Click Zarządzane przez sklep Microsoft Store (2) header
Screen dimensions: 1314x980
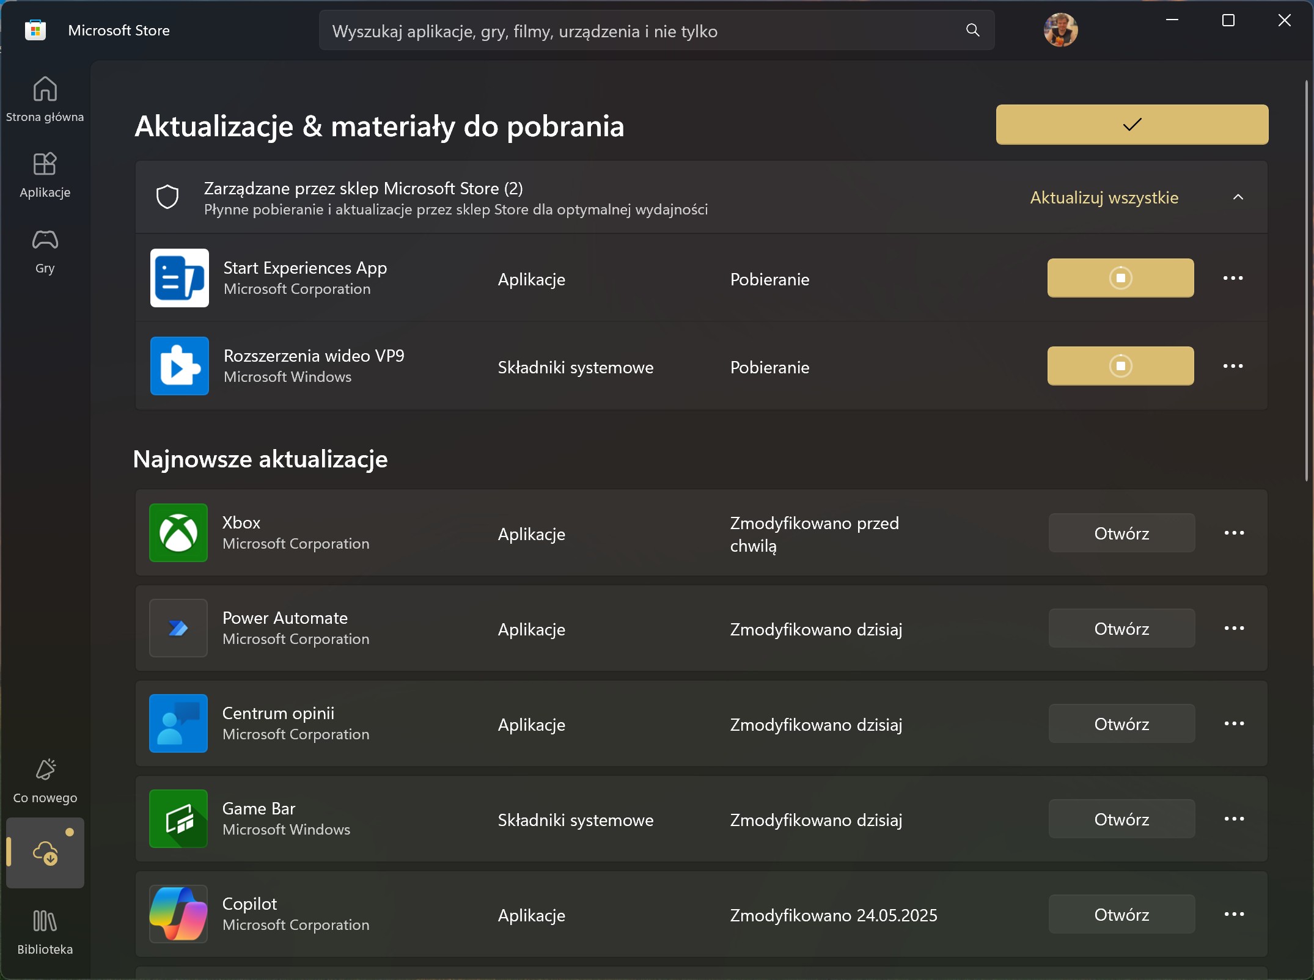click(x=363, y=188)
